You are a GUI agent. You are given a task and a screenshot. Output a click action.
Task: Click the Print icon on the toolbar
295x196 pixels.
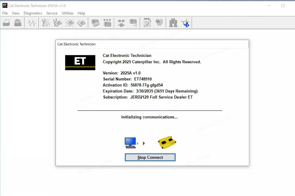pos(6,23)
